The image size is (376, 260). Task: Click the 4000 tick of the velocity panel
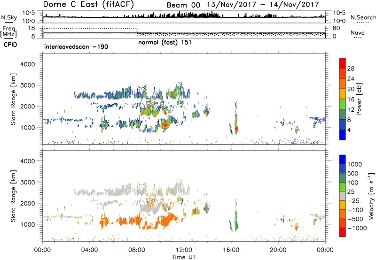tap(27, 161)
